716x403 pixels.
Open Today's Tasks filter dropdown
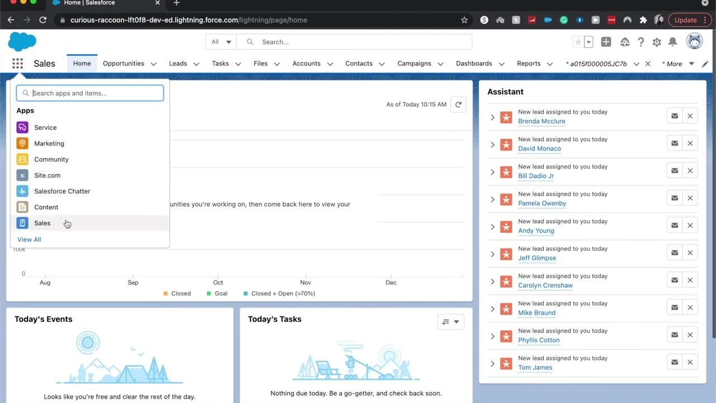pos(450,322)
